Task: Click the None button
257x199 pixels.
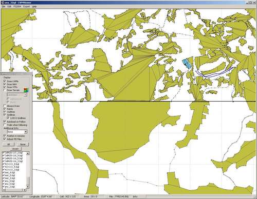Action: (23, 144)
